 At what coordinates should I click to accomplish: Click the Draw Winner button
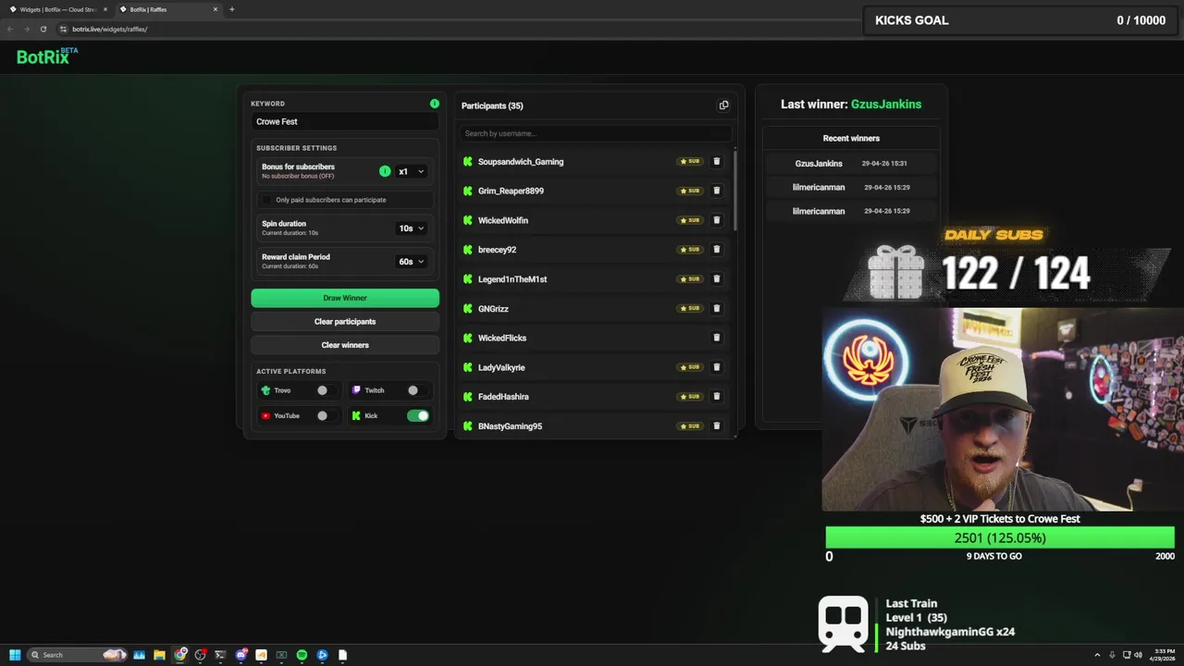345,298
